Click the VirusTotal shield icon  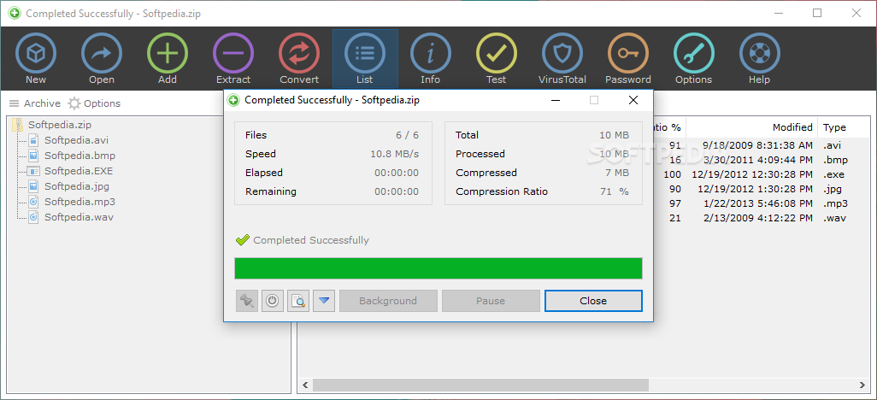562,54
